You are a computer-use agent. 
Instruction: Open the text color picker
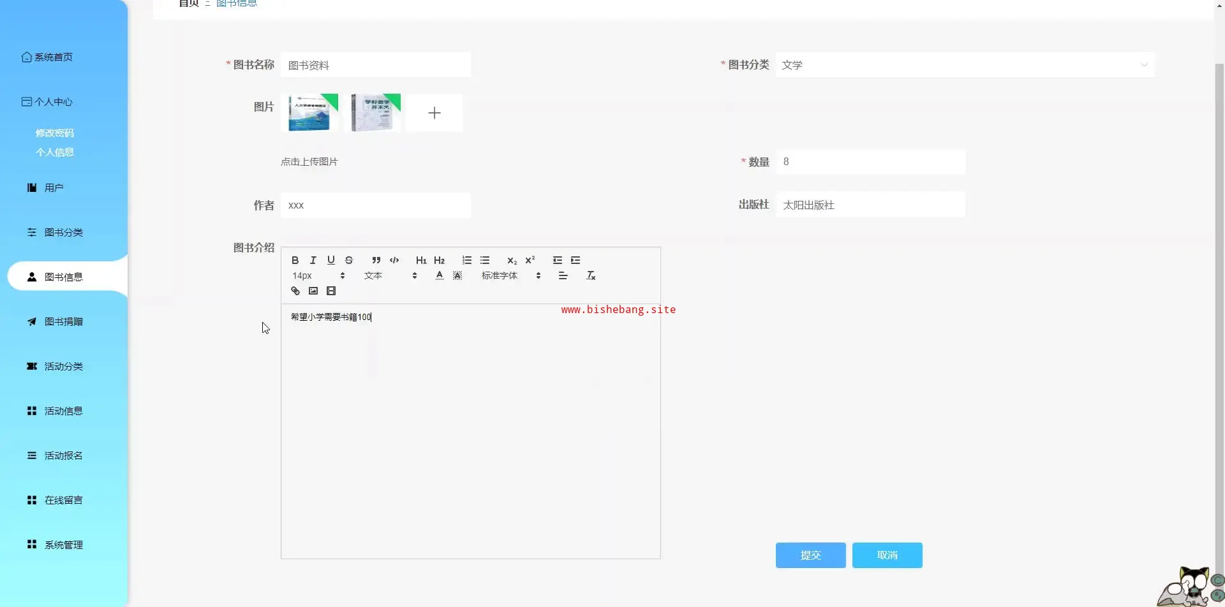pyautogui.click(x=439, y=275)
